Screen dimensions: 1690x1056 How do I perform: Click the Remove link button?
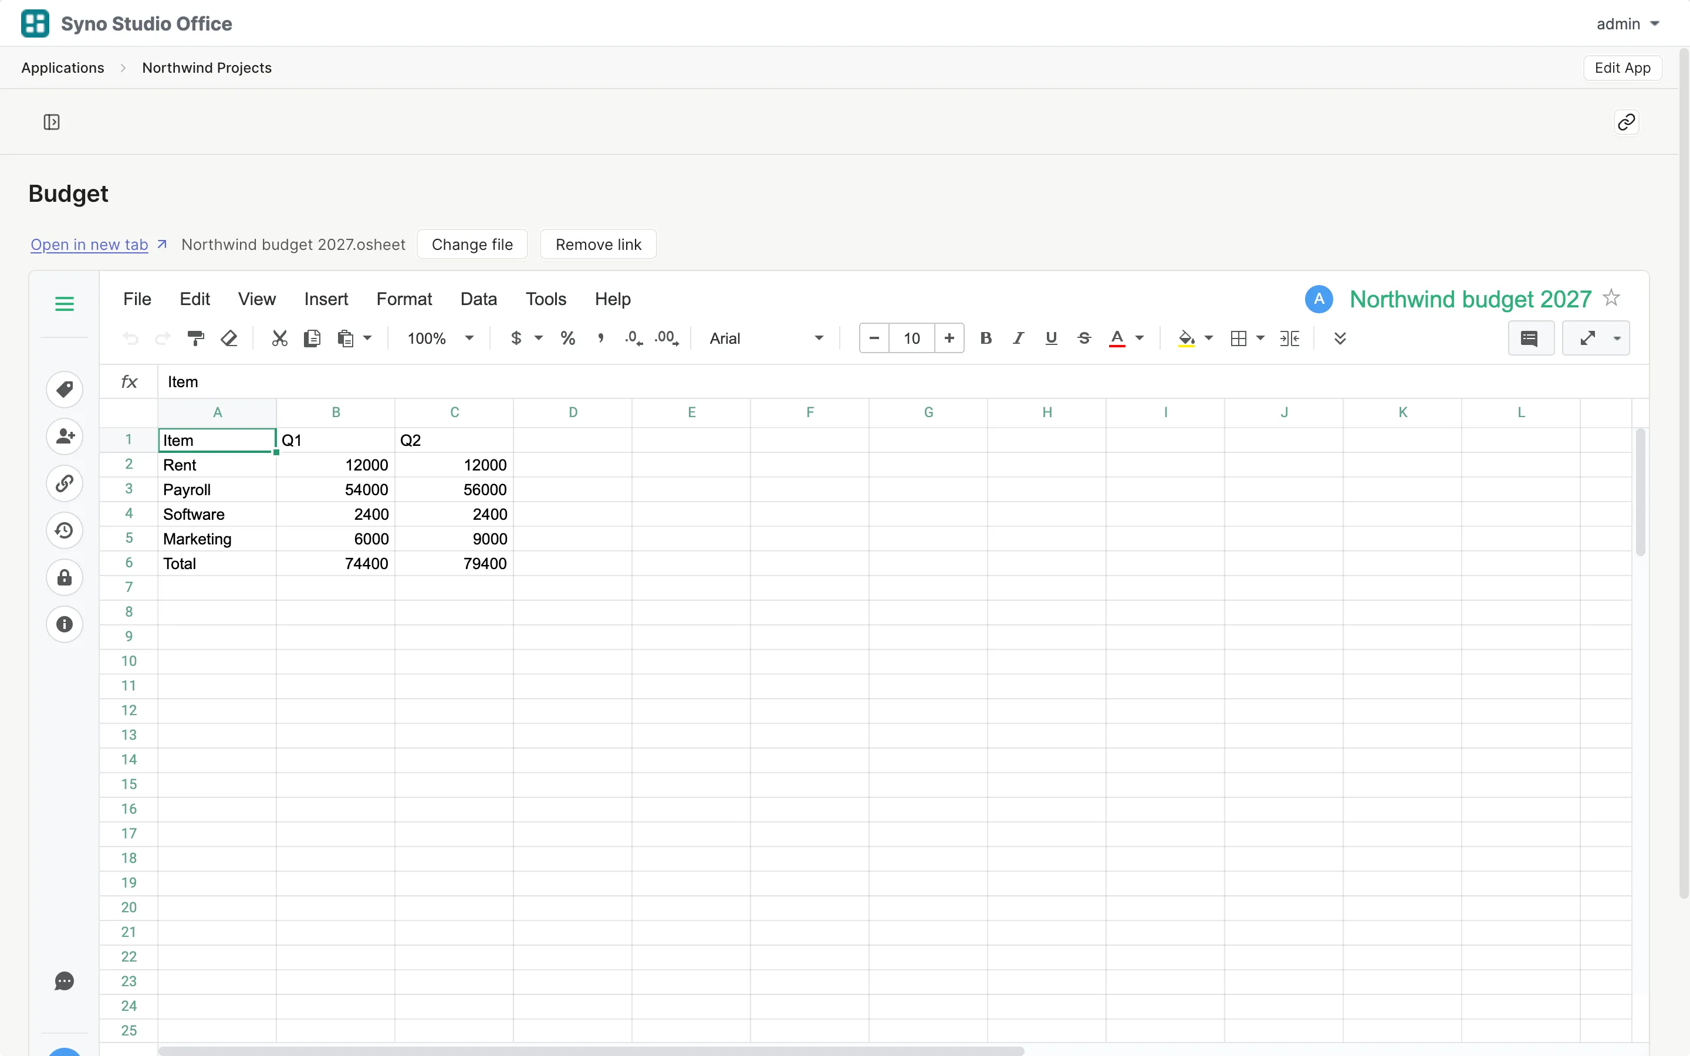(x=599, y=245)
